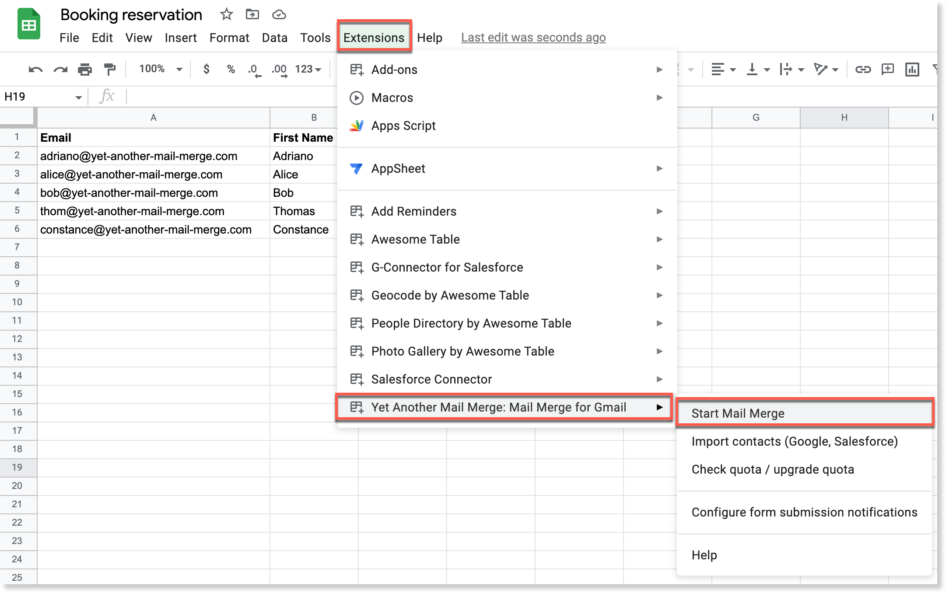Open the 123 number format dropdown
Screen dimensions: 946x593
(x=308, y=69)
